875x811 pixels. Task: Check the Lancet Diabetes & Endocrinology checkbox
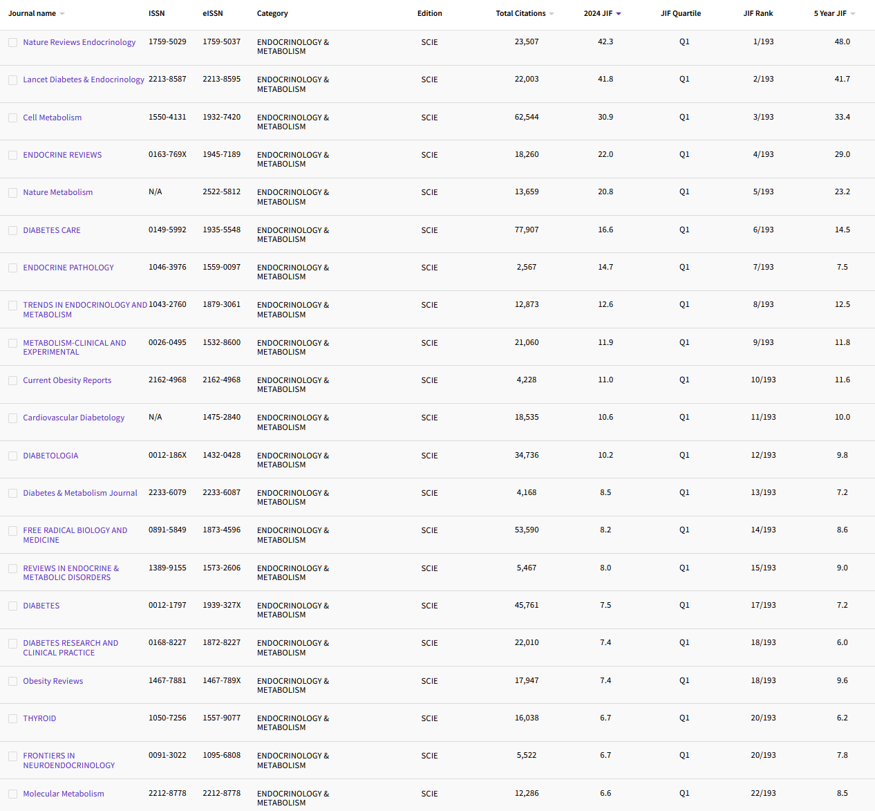(x=12, y=80)
